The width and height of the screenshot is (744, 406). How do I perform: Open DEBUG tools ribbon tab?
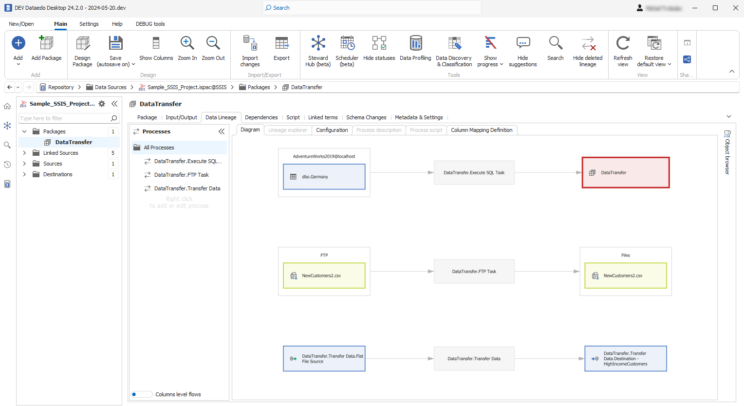pos(150,24)
